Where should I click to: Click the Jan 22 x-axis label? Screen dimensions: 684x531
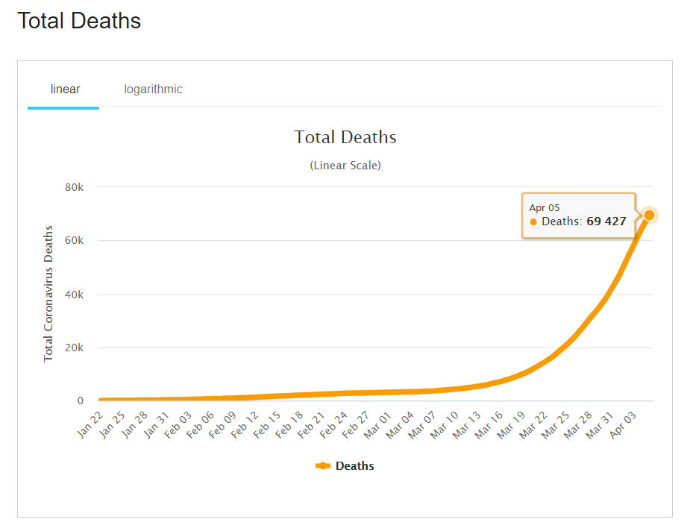89,424
